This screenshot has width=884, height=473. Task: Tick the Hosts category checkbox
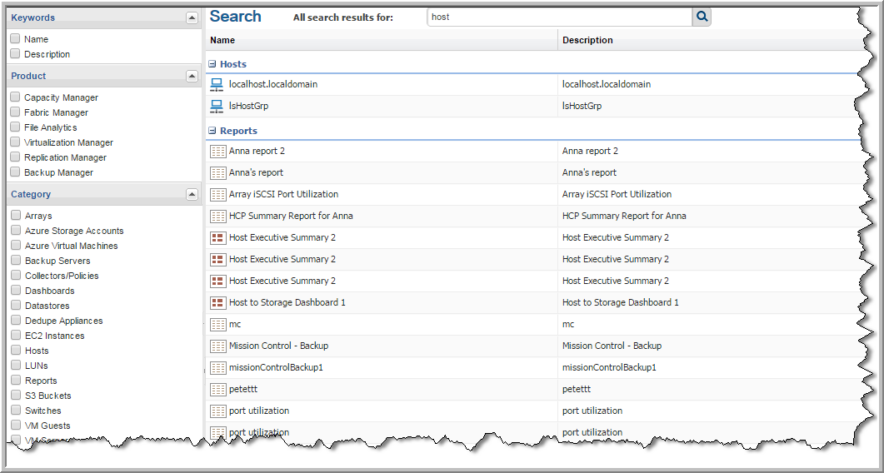(15, 351)
